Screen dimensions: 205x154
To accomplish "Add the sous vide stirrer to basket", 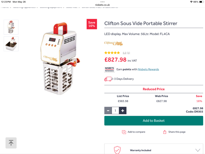I will (x=153, y=121).
